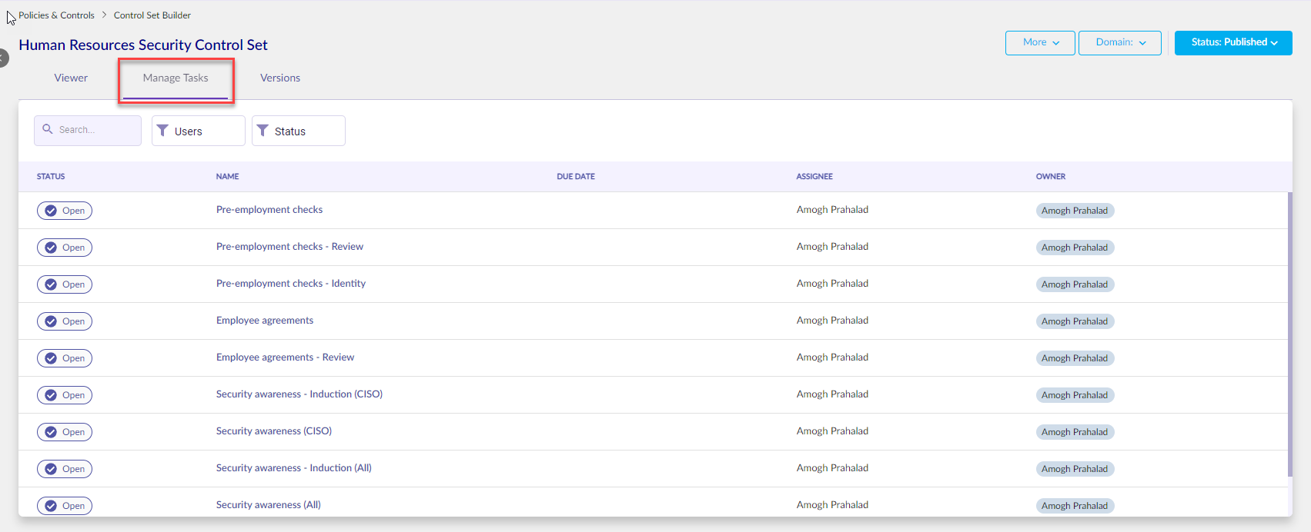Click the task list vertical scrollbar
Viewport: 1311px width, 532px height.
1289,334
